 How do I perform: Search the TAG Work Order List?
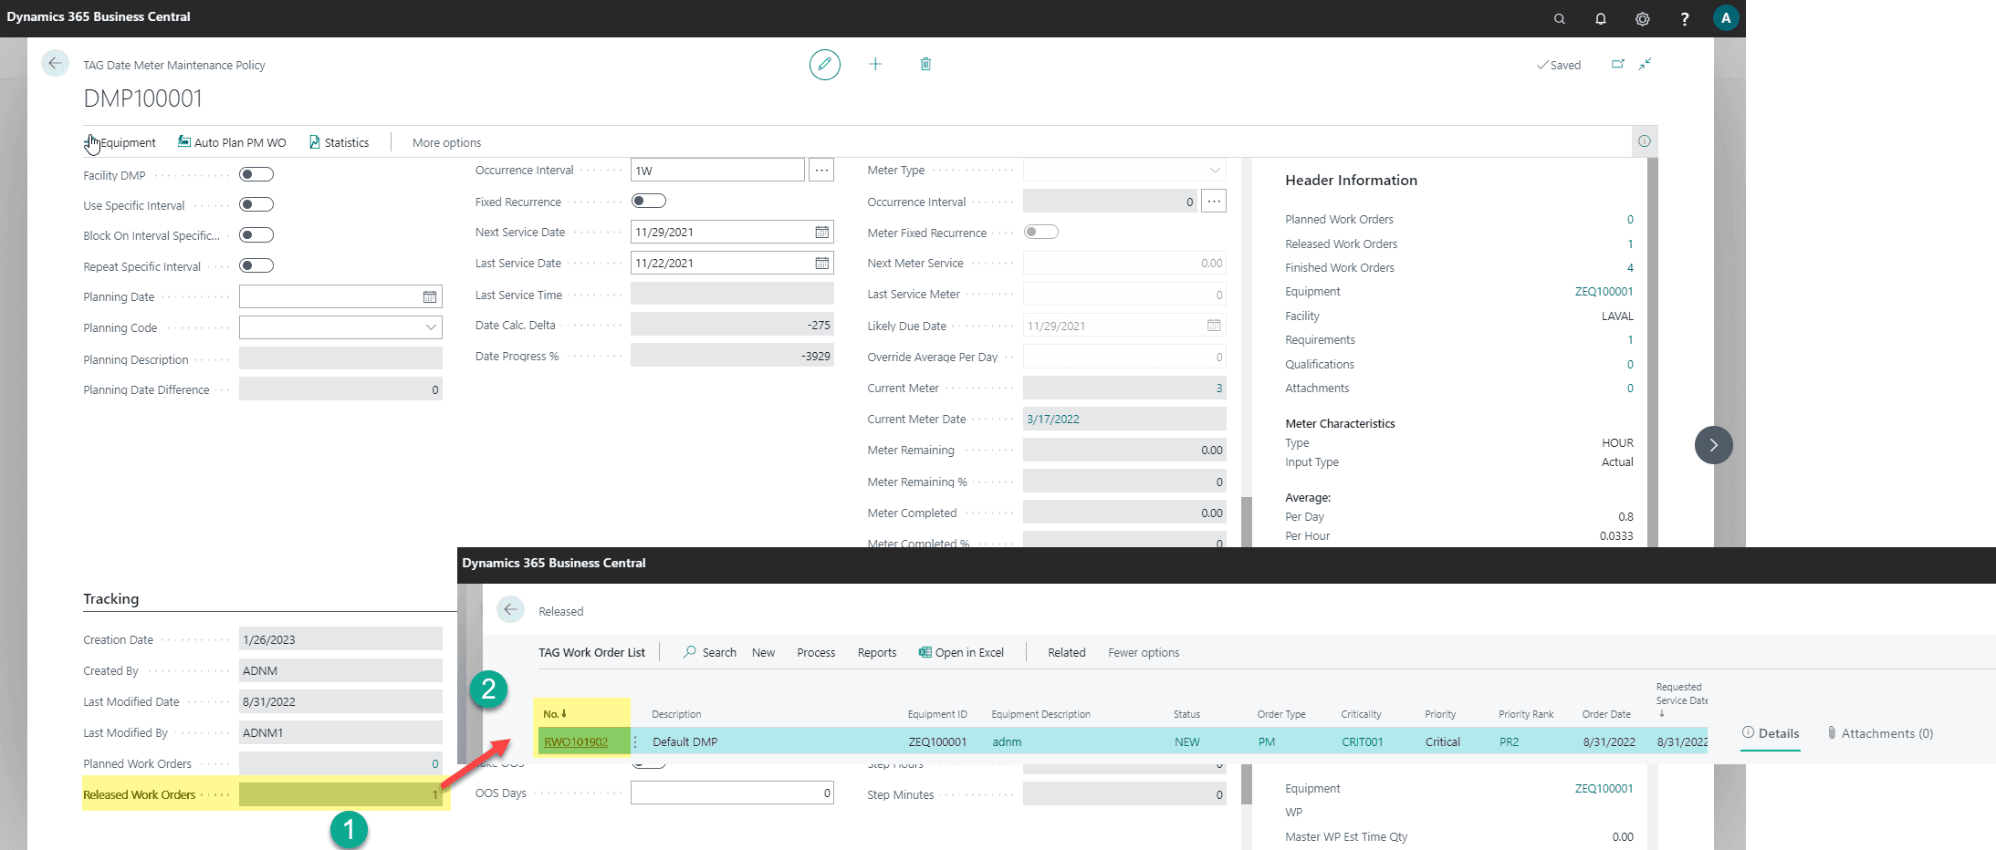pos(710,652)
